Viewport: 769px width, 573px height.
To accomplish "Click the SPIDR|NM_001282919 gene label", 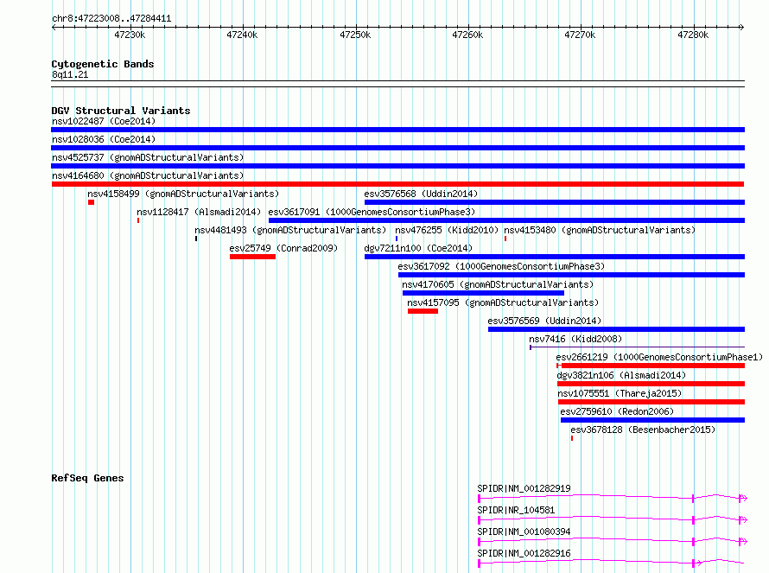I will coord(524,488).
